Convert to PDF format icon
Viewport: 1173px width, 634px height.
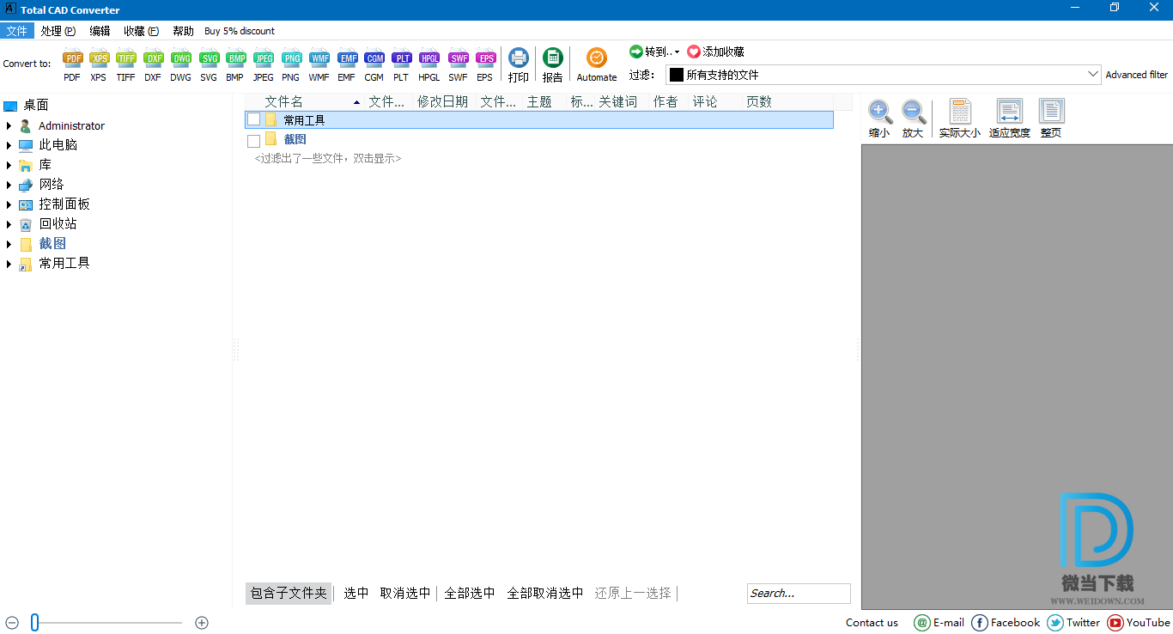coord(73,58)
